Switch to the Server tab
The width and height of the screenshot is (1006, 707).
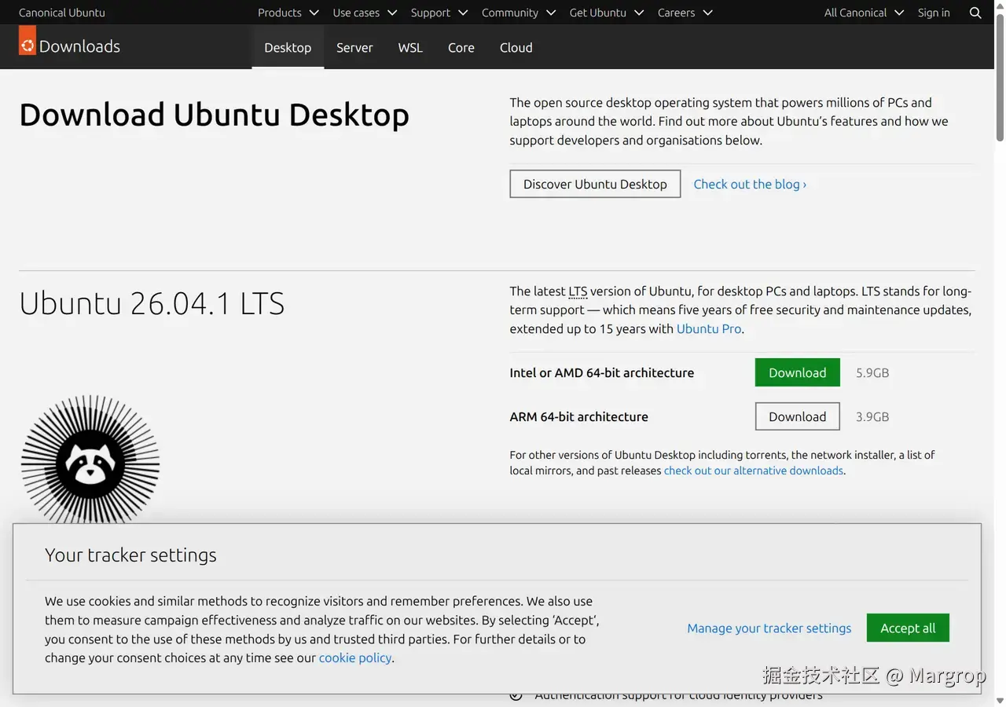[x=354, y=47]
